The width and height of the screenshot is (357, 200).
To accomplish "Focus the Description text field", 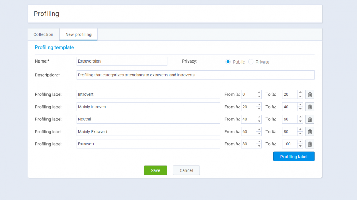I will 195,75.
